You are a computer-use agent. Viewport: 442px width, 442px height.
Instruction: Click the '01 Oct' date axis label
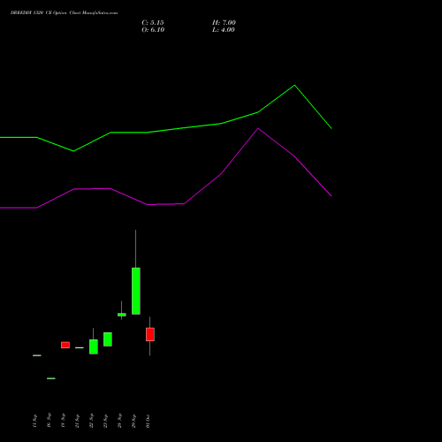point(148,421)
